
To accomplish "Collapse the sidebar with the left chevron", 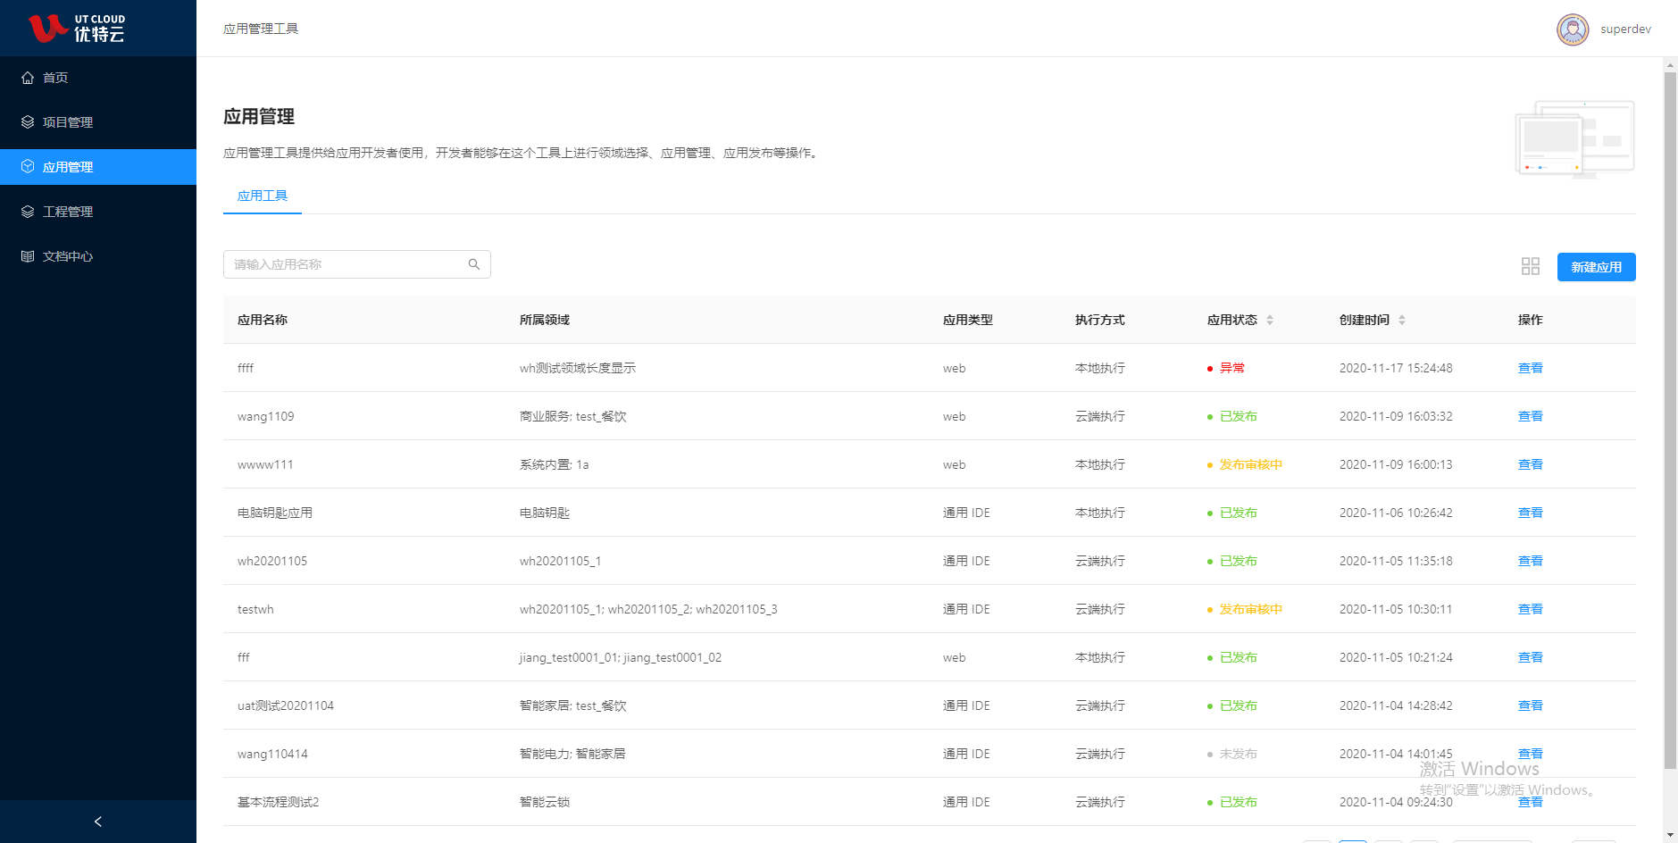I will (98, 822).
